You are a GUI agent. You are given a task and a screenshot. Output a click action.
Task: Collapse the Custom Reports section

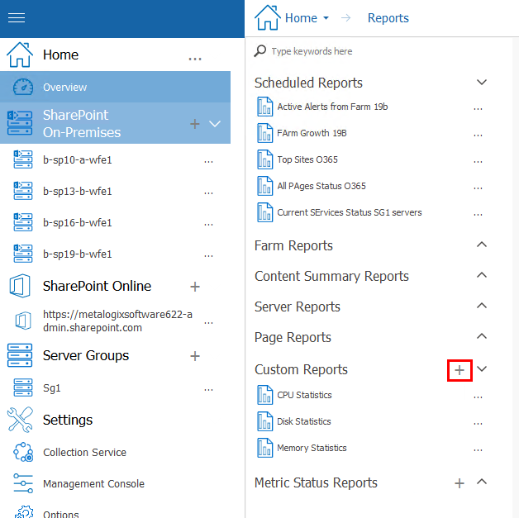click(x=482, y=368)
